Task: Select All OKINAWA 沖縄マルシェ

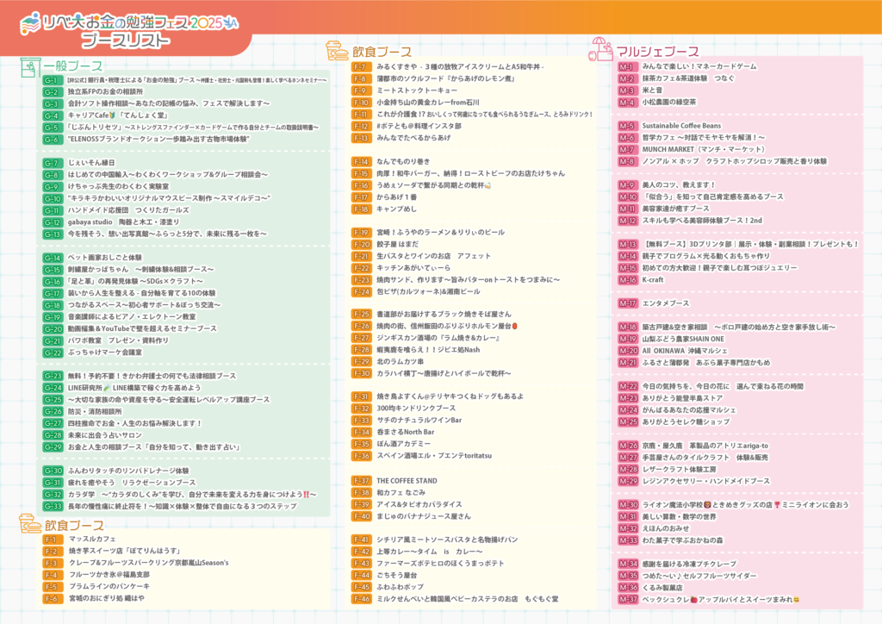Action: pos(673,351)
